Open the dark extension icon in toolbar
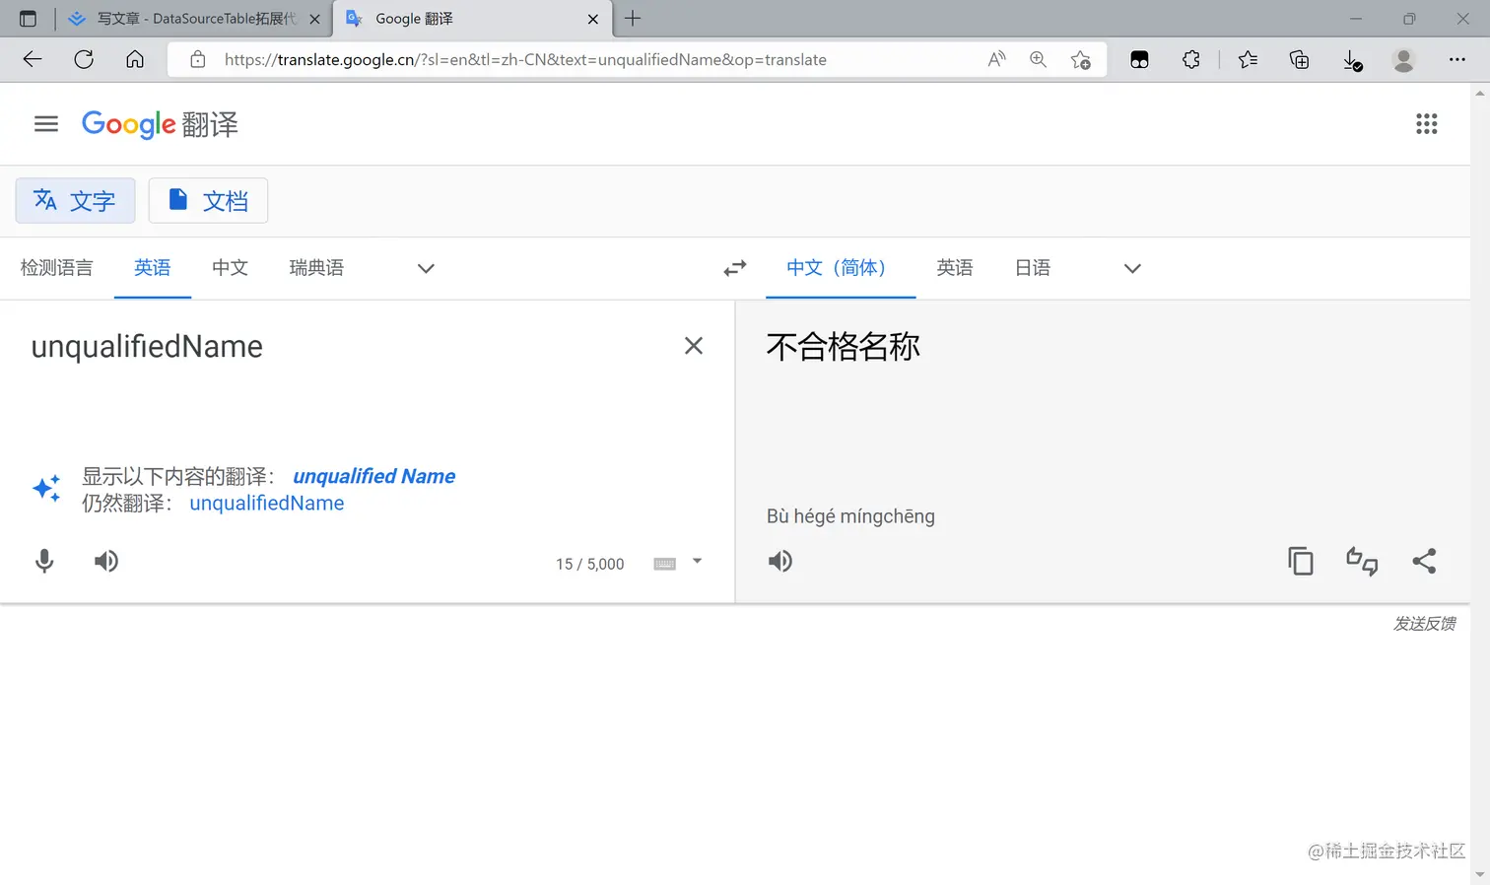This screenshot has height=885, width=1490. 1139,59
